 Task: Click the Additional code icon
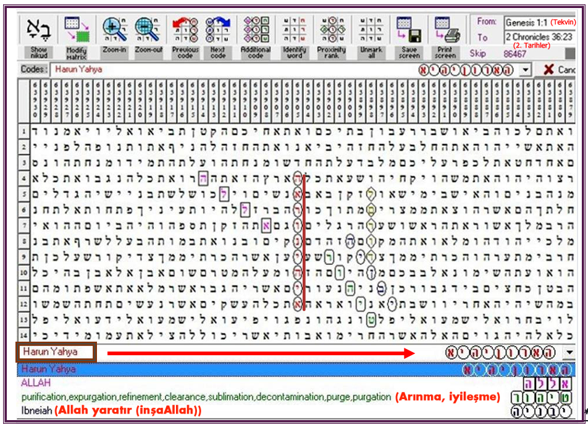256,30
